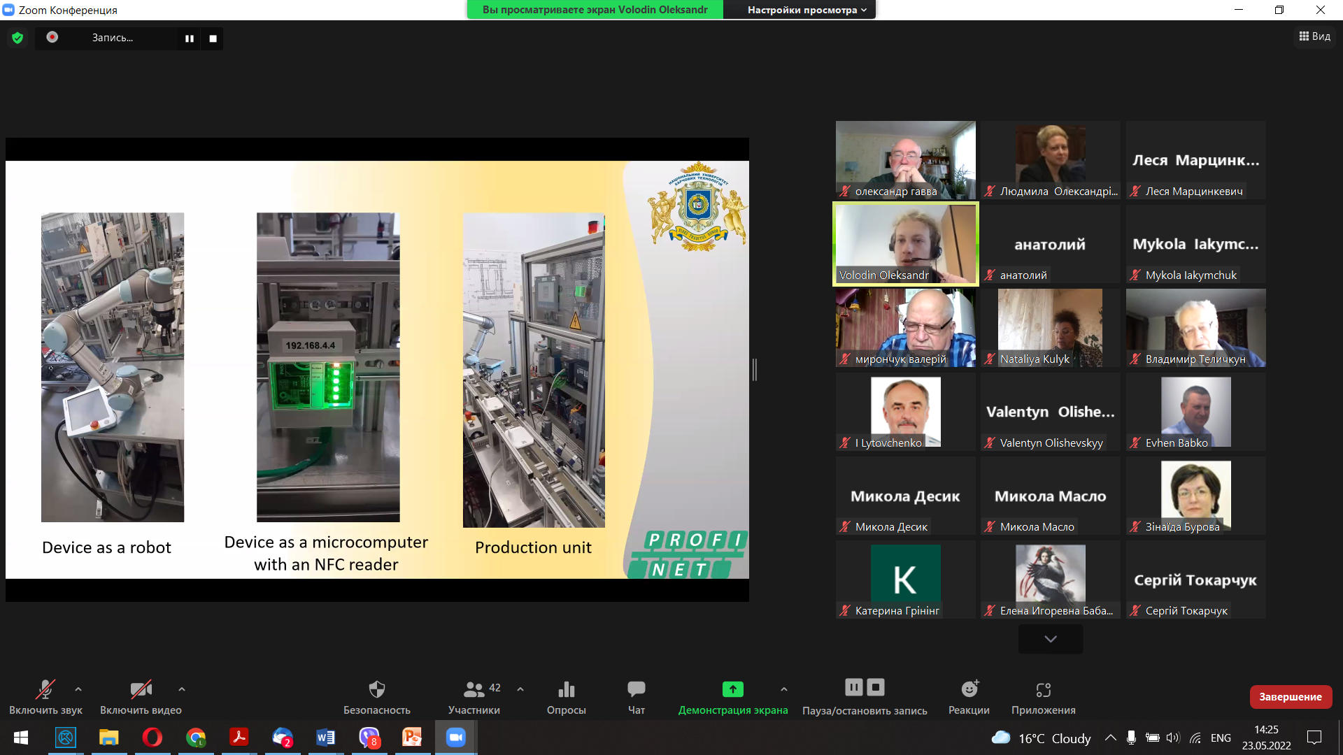Stop the recording at the top bar
Screen dimensions: 1343x755
point(213,38)
